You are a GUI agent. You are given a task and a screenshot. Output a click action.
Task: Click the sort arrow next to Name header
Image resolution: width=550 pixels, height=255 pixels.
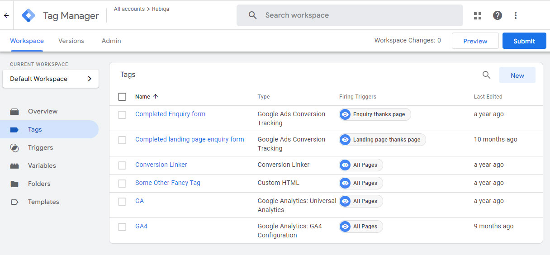click(156, 96)
